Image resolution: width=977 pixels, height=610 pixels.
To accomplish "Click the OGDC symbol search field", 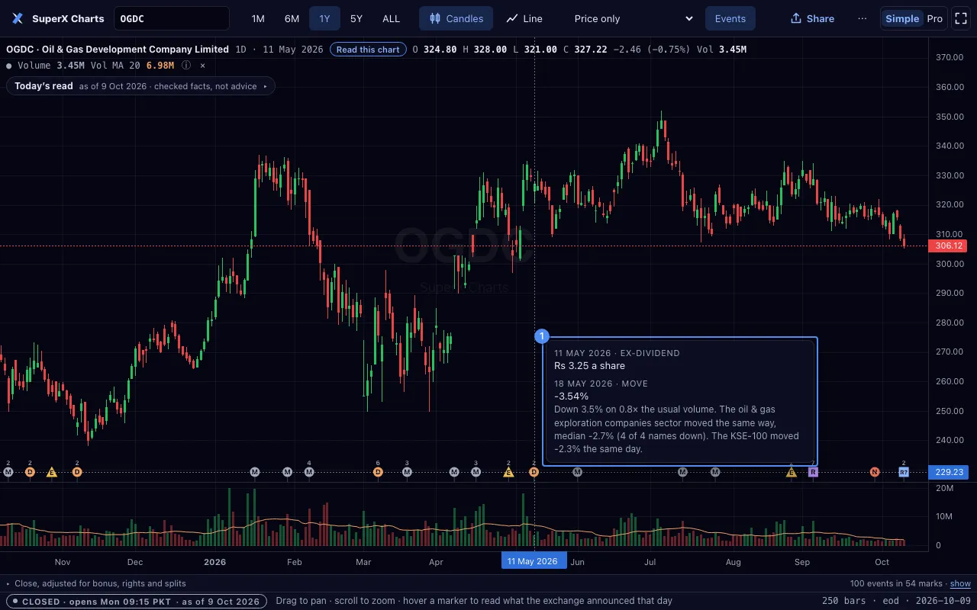I will click(x=171, y=18).
